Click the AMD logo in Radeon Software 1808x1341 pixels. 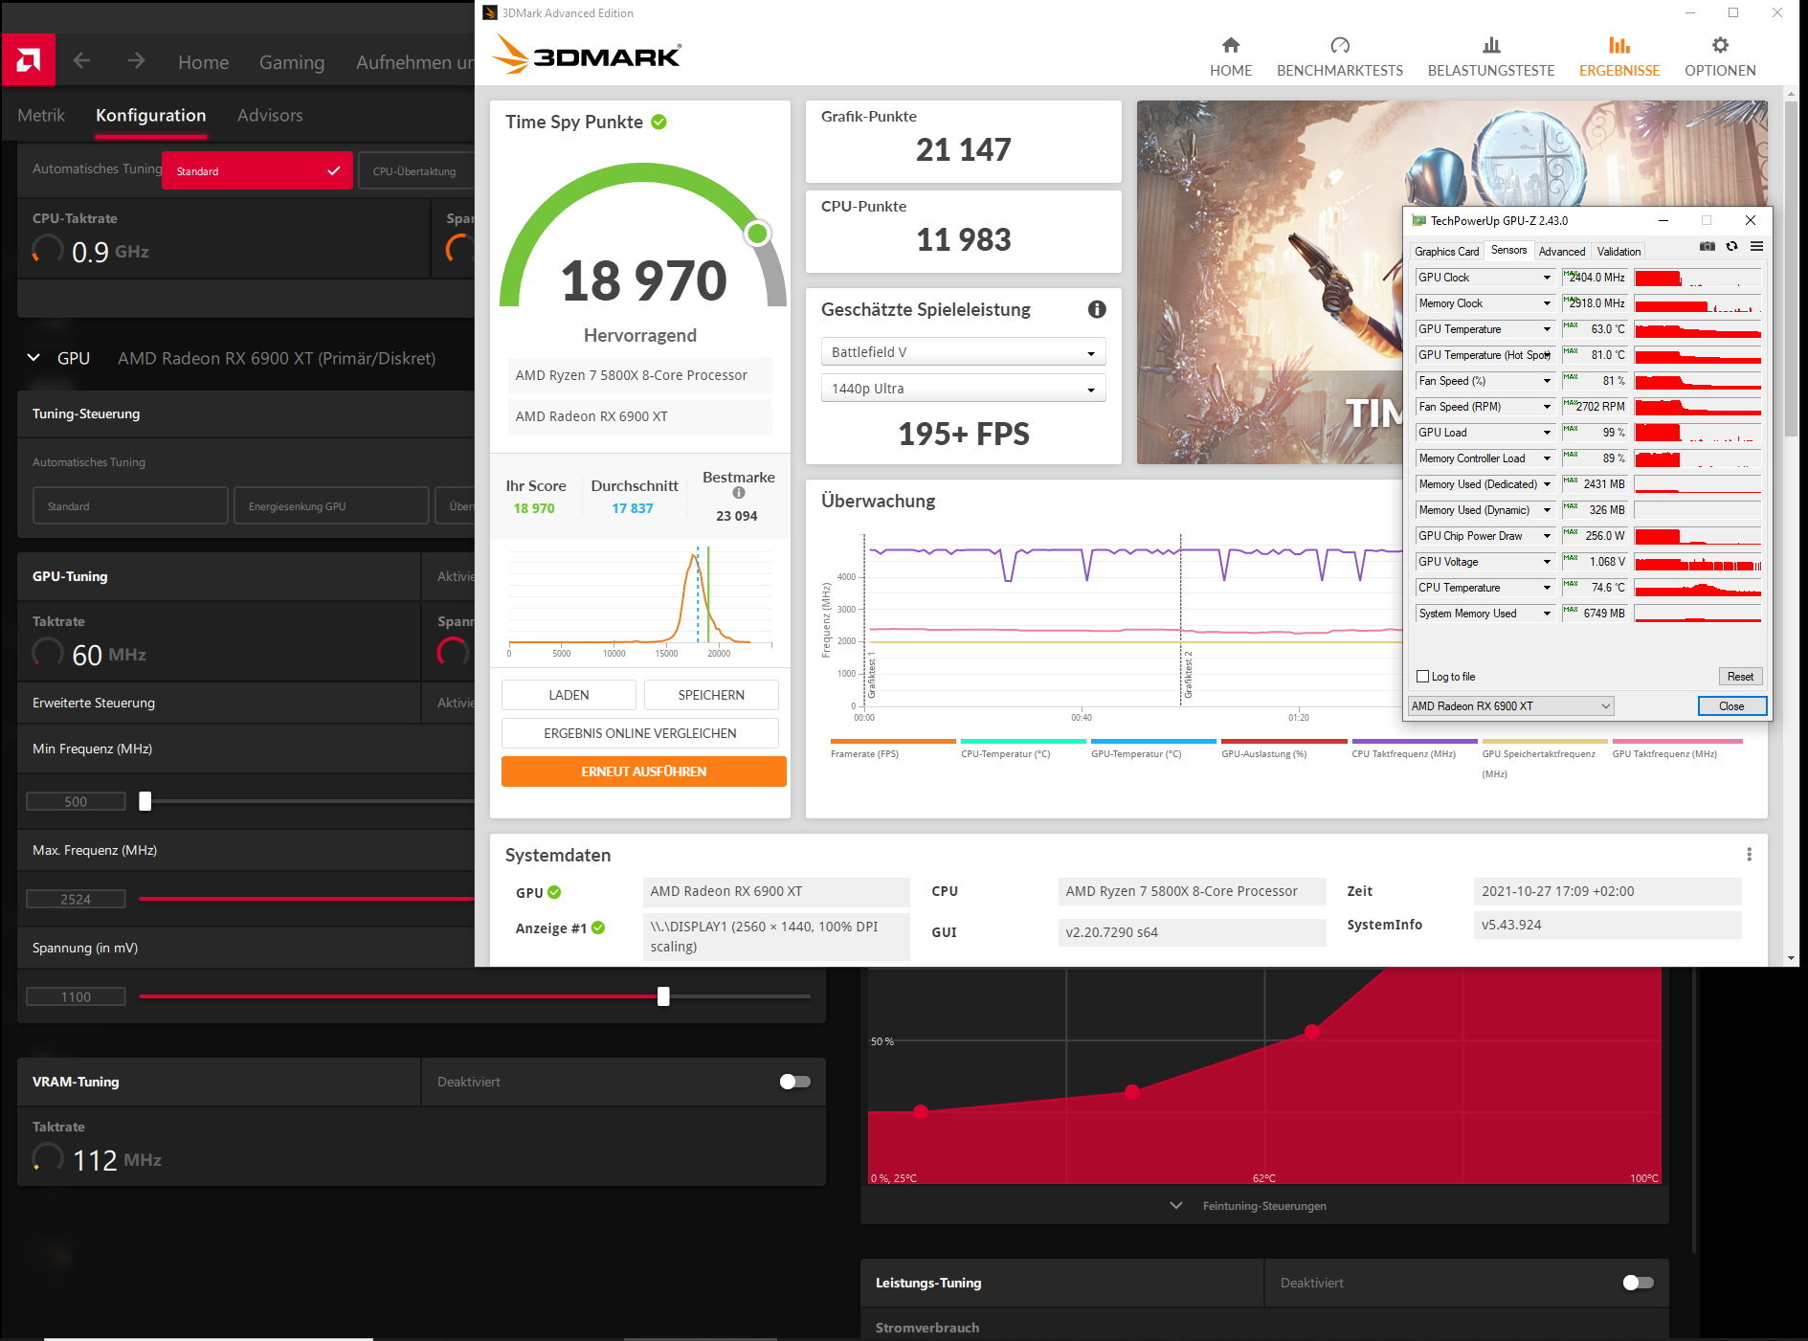pyautogui.click(x=28, y=60)
